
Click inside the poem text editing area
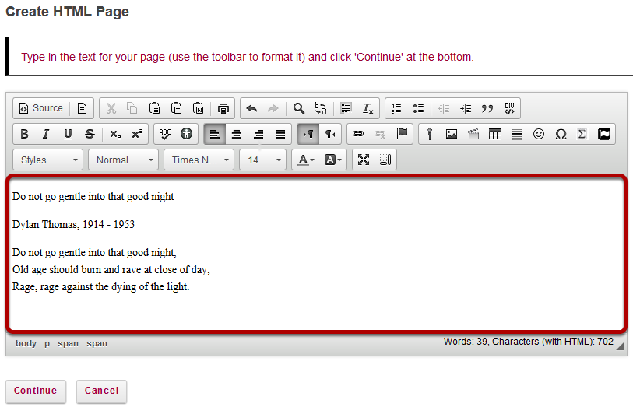(317, 254)
